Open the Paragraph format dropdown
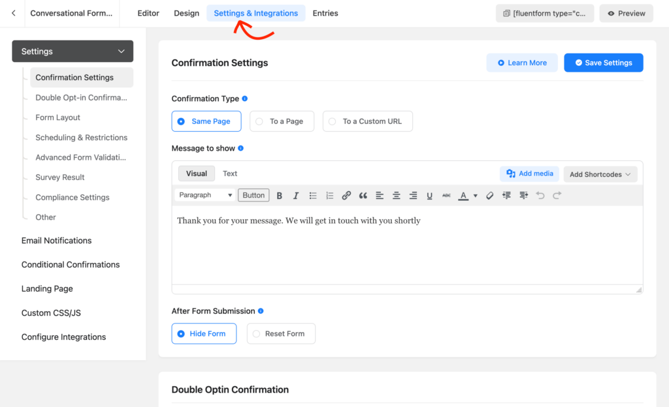Viewport: 669px width, 407px height. [205, 195]
